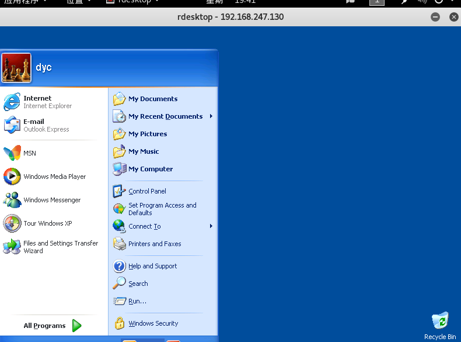Open Files and Settings Transfer Wizard icon
The height and width of the screenshot is (342, 461).
tap(12, 247)
